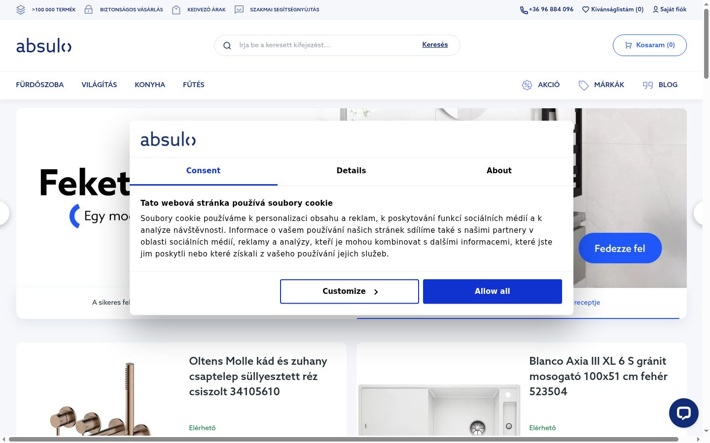Click the price tag icon beside KEDVEZŐ ÁRAK
Screen dimensions: 710x443
click(176, 10)
